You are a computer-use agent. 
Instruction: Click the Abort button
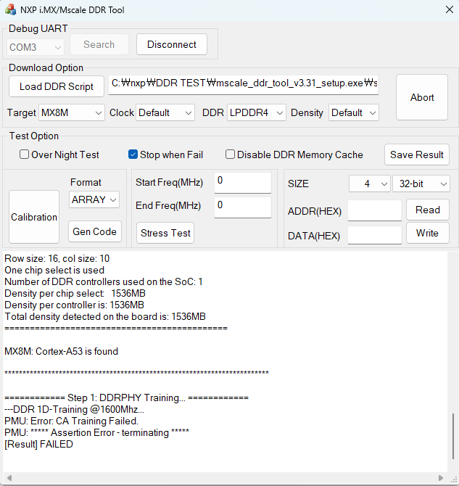(422, 97)
